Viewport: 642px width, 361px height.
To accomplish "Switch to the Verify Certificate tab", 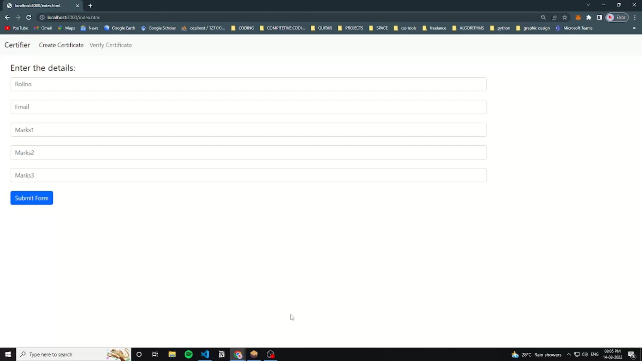I will click(x=111, y=45).
